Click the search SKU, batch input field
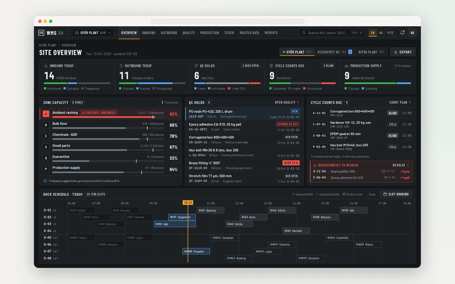Image resolution: width=455 pixels, height=284 pixels. 332,33
